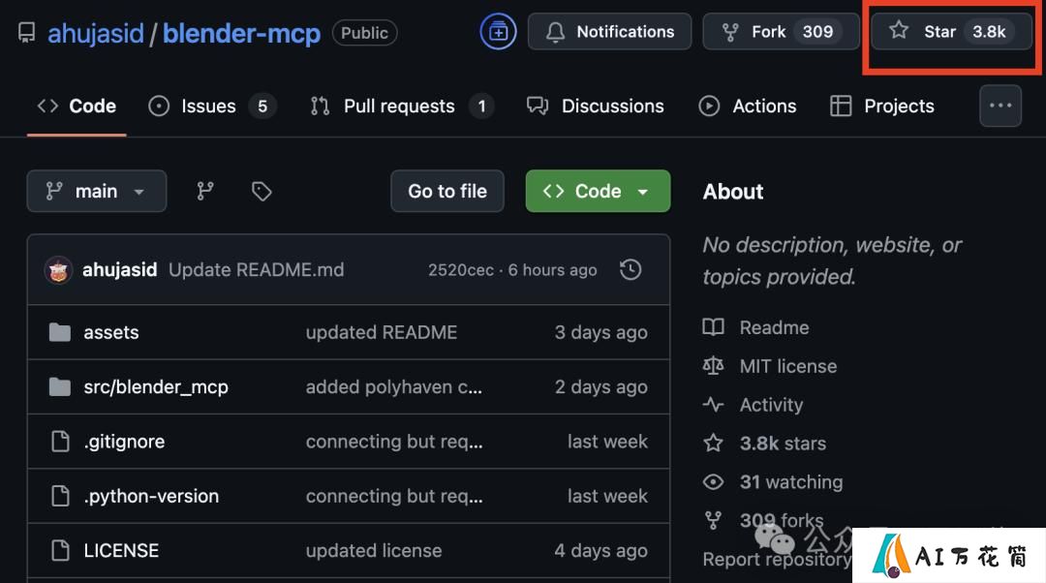Viewport: 1046px width, 583px height.
Task: Open the Actions tab
Action: tap(747, 107)
